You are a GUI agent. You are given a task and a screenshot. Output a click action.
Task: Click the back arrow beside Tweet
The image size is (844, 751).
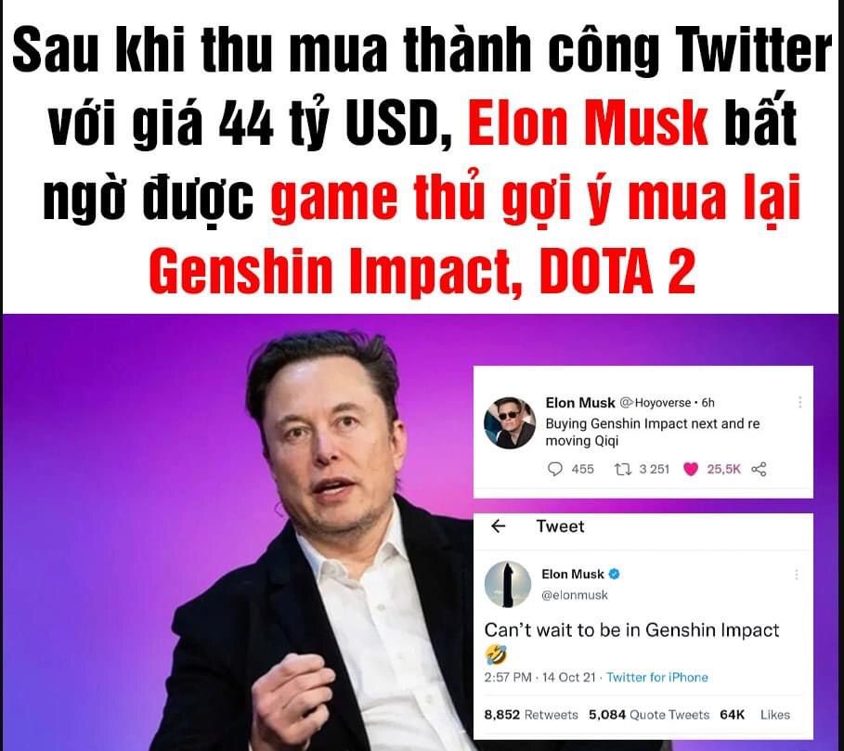coord(499,526)
